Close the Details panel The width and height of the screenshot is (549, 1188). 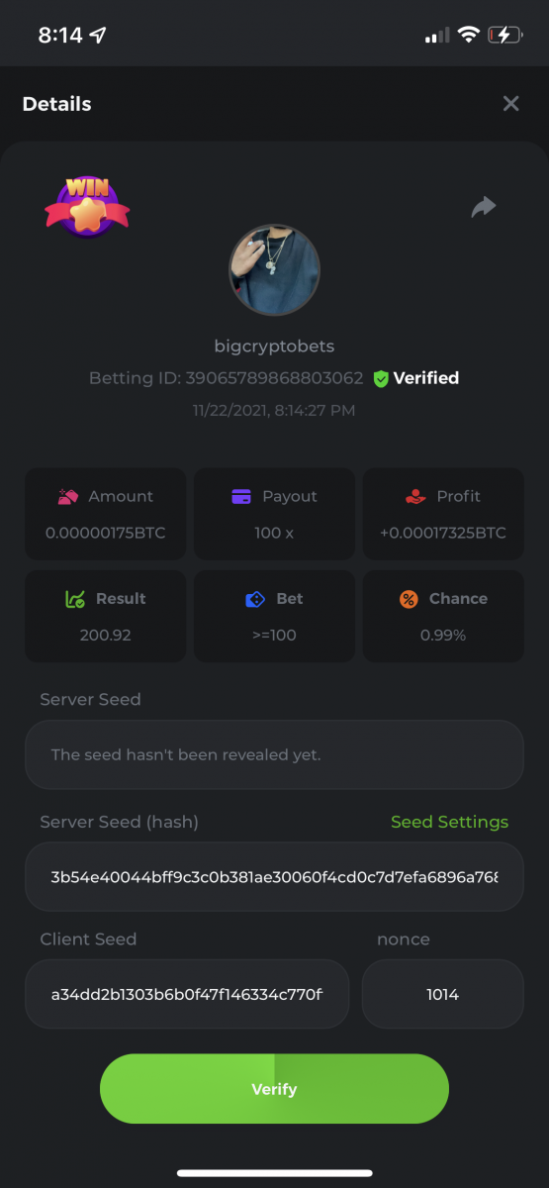[x=510, y=103]
